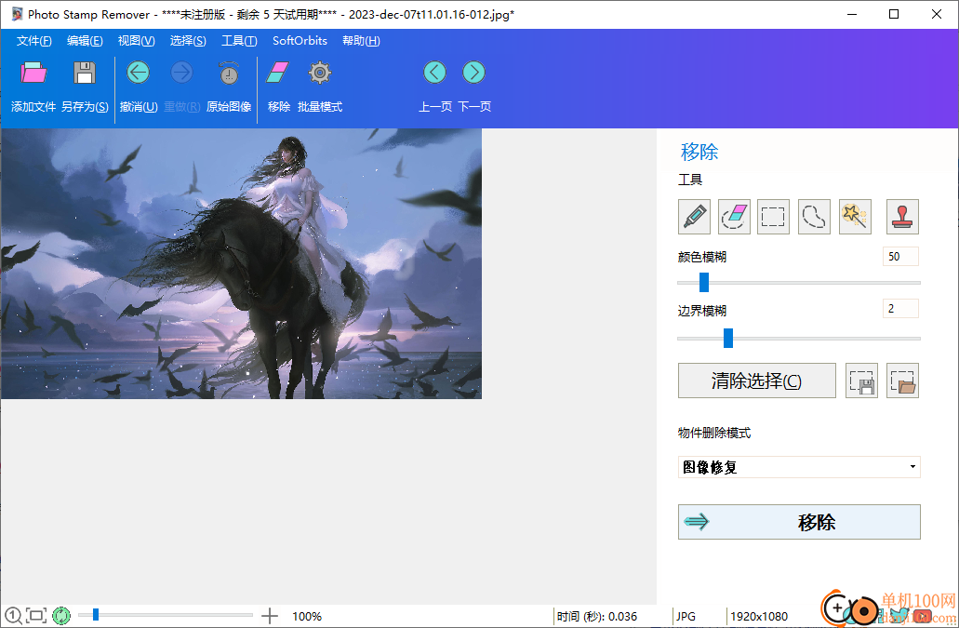Click the Undo (撤消) arrow icon
The image size is (959, 628).
139,73
